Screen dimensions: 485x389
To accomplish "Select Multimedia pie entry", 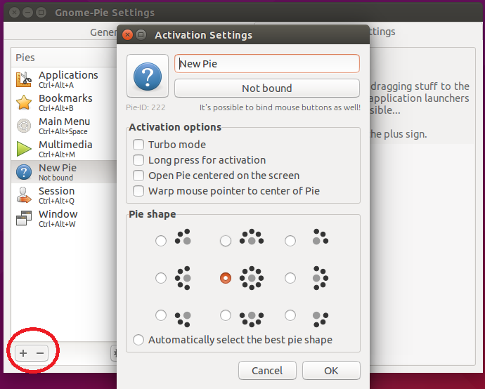I will click(x=64, y=149).
